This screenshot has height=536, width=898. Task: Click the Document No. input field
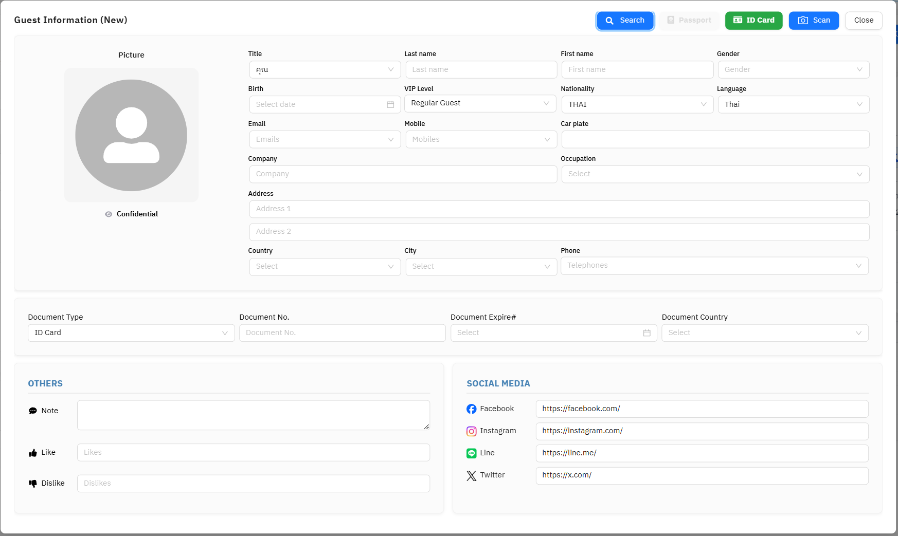tap(342, 333)
